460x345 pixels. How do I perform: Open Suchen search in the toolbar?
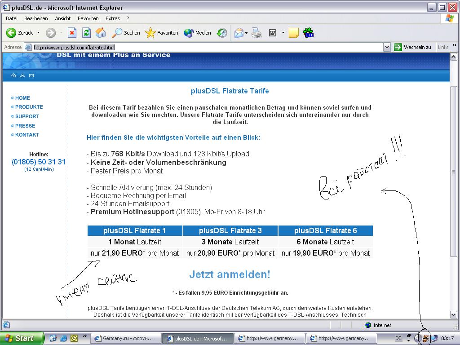click(x=126, y=33)
